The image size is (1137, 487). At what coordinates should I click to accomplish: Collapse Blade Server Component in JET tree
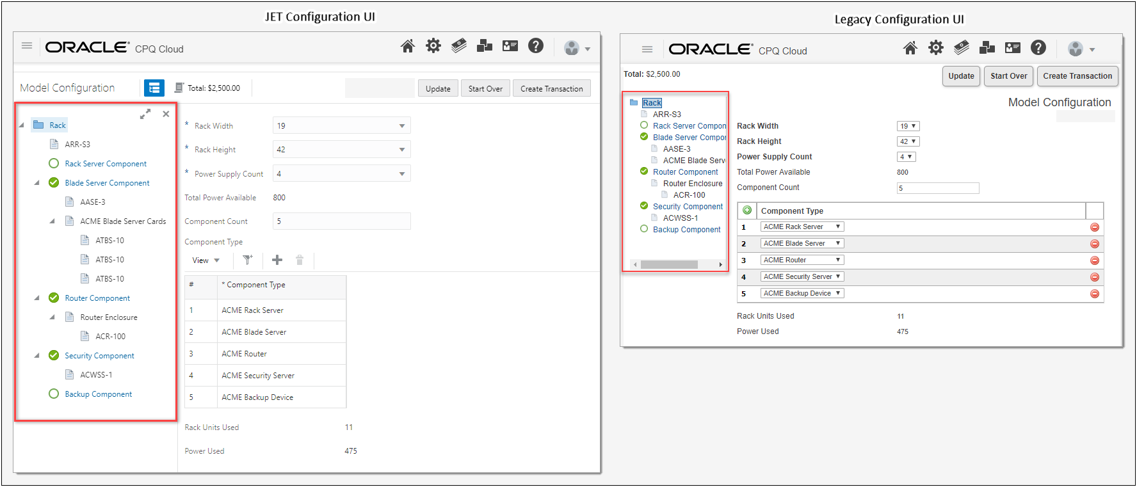point(36,183)
